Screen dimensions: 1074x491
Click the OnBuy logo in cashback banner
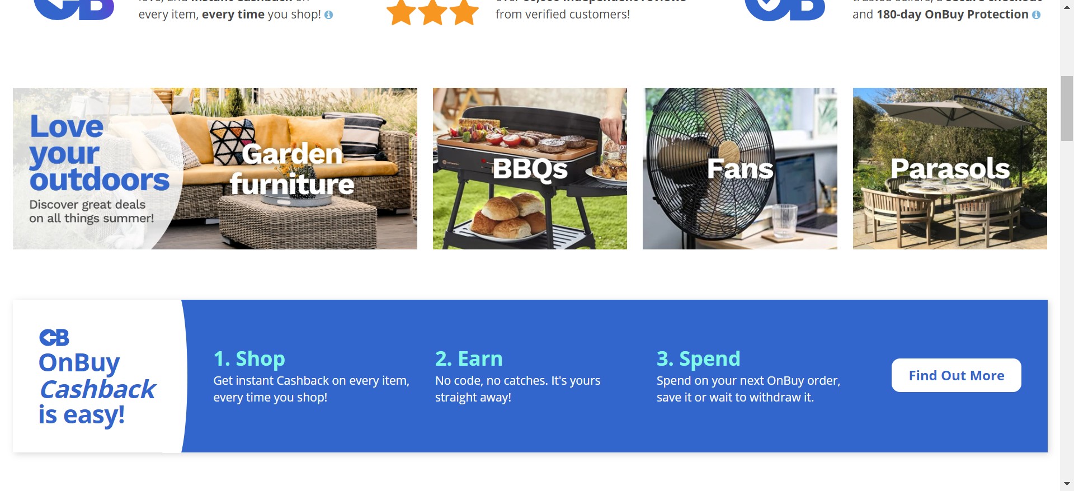pyautogui.click(x=54, y=338)
